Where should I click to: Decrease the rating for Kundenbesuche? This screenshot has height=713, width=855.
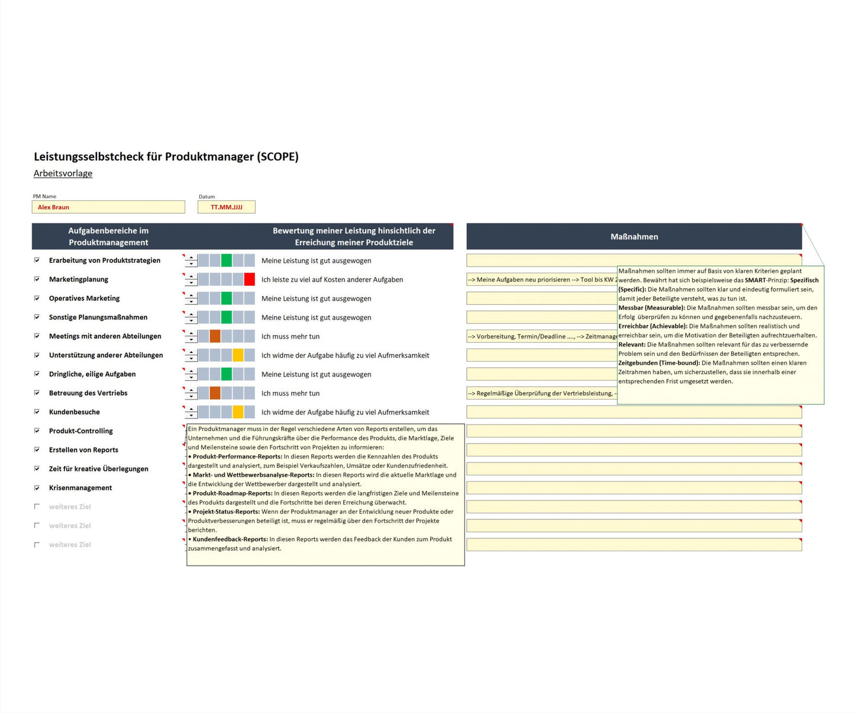click(x=191, y=415)
